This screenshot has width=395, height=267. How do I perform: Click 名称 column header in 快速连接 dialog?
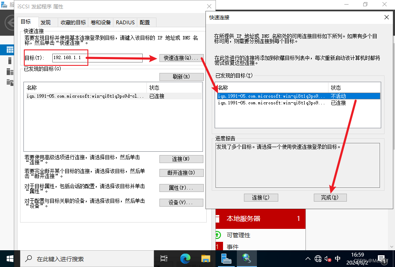(x=272, y=88)
